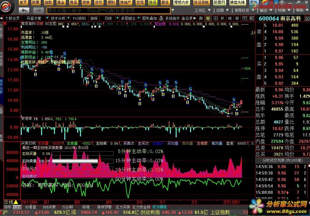Viewport: 310px width, 216px height.
Task: Select the 测 measurement tool
Action: 201,18
